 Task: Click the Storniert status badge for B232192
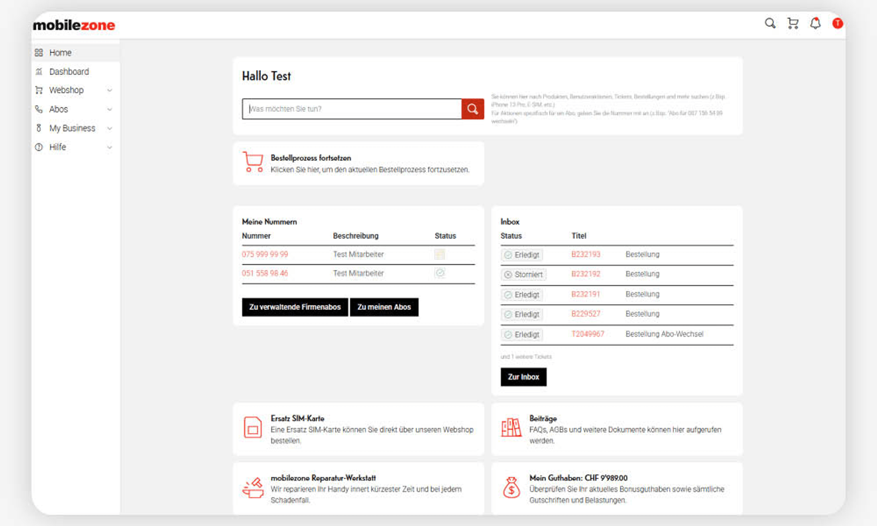tap(523, 274)
